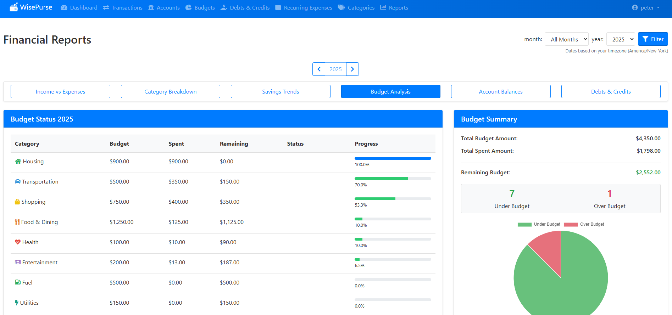Click Entertainment spent $13.00 cell
The height and width of the screenshot is (315, 672).
pos(177,262)
